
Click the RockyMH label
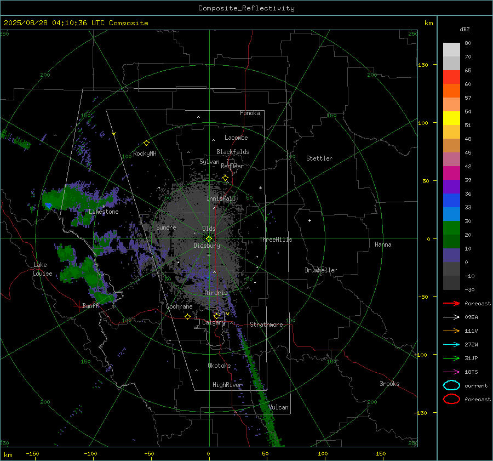145,153
